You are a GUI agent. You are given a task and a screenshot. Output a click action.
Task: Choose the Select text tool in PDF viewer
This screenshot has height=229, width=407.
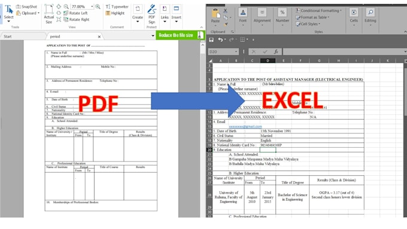pyautogui.click(x=8, y=13)
